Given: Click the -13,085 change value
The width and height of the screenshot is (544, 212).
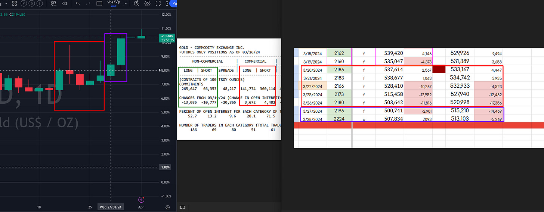Looking at the screenshot, I should [188, 102].
